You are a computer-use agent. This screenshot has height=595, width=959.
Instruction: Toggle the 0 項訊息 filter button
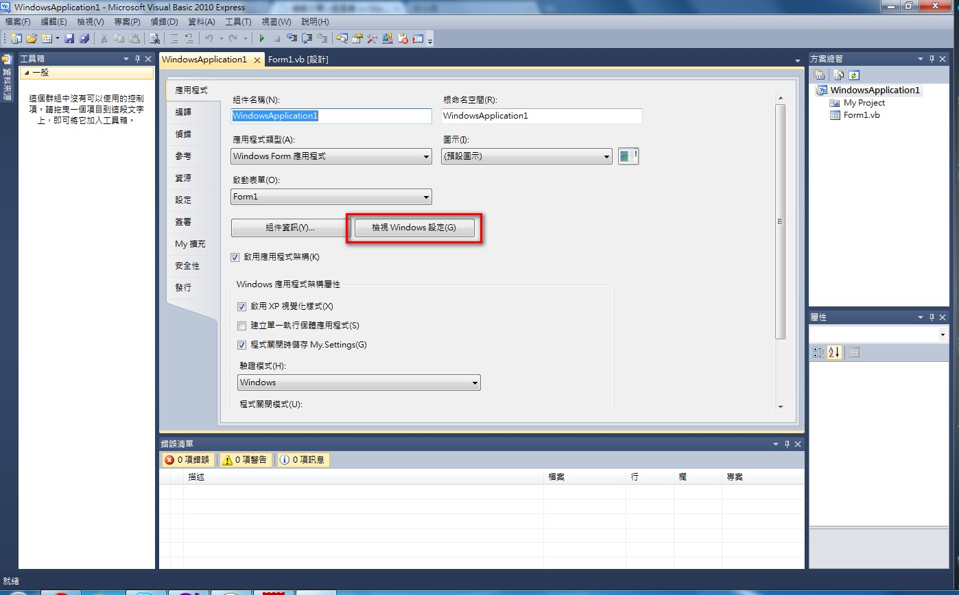point(303,460)
